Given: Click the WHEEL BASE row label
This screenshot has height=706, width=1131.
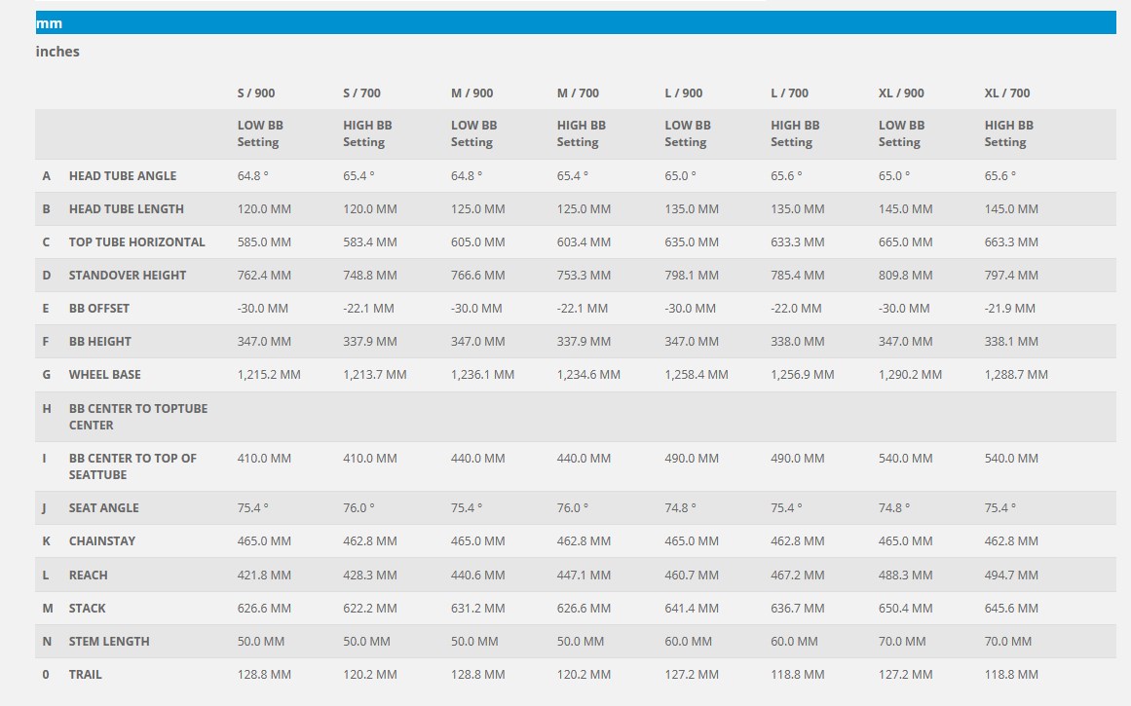Looking at the screenshot, I should pyautogui.click(x=105, y=375).
